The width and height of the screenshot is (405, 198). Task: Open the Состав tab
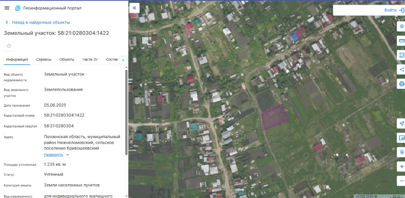pyautogui.click(x=112, y=60)
